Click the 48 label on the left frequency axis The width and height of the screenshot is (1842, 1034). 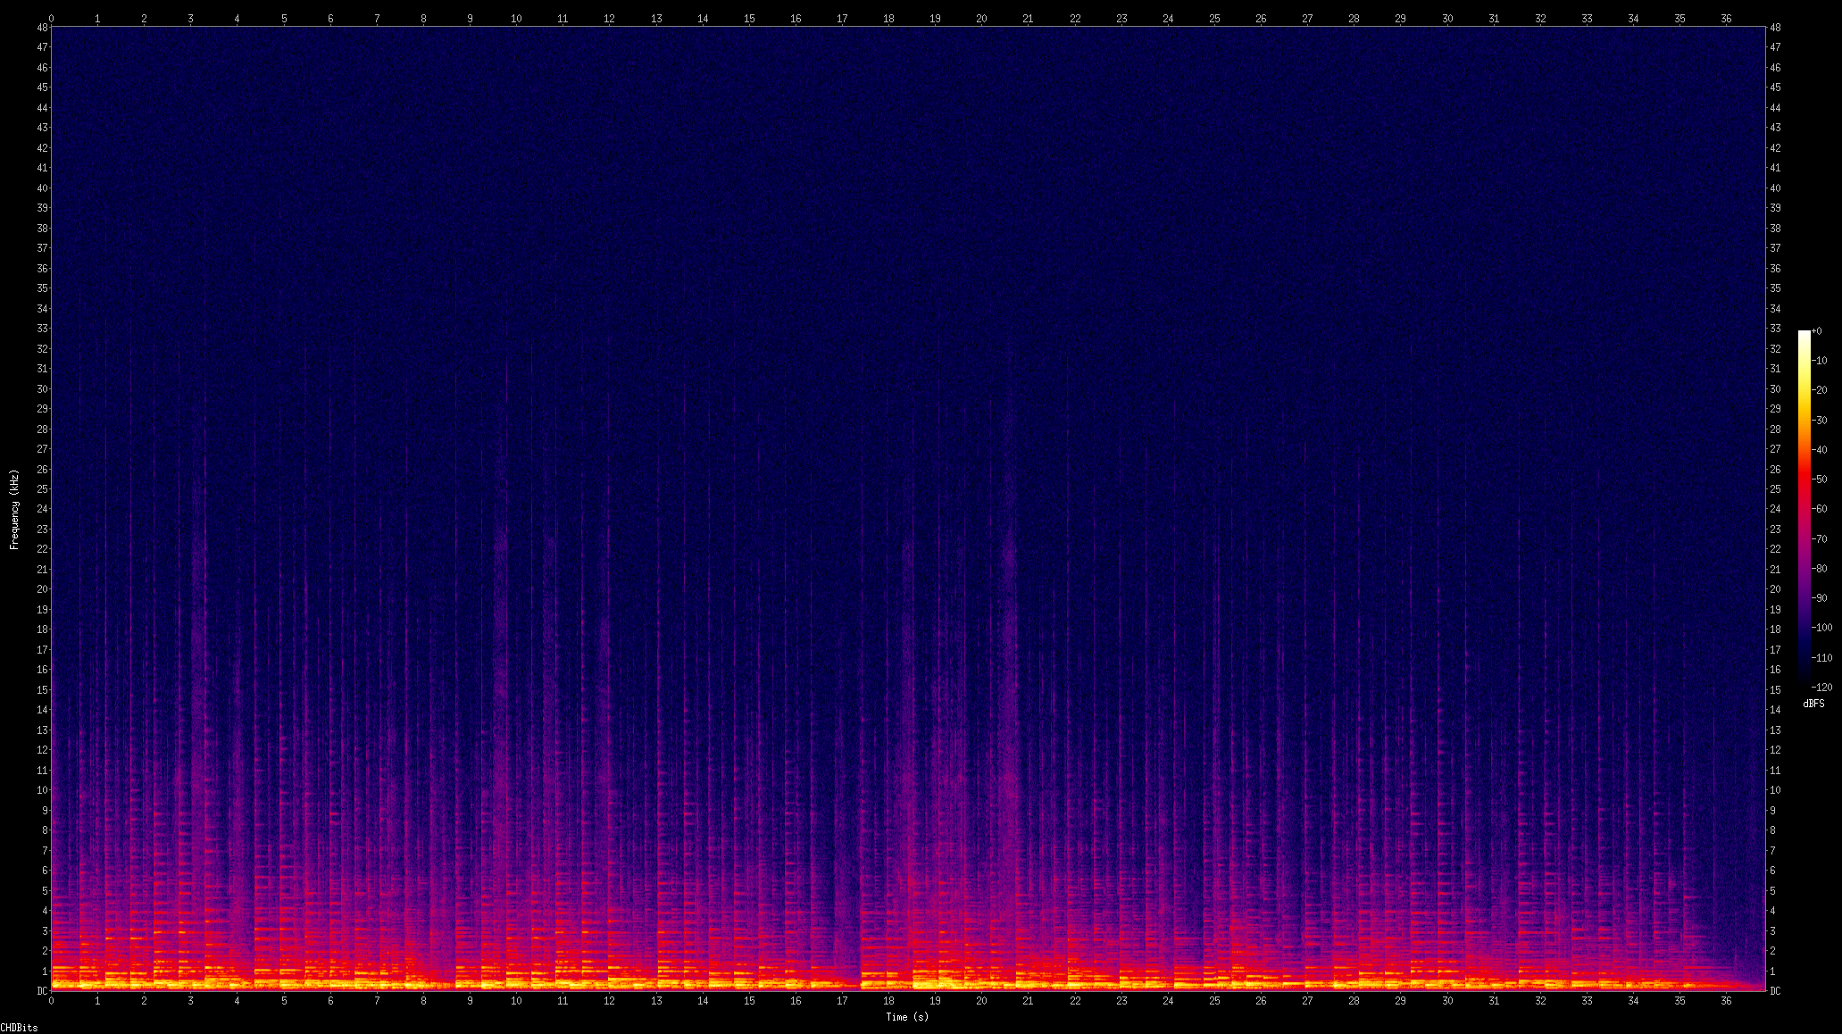coord(42,28)
